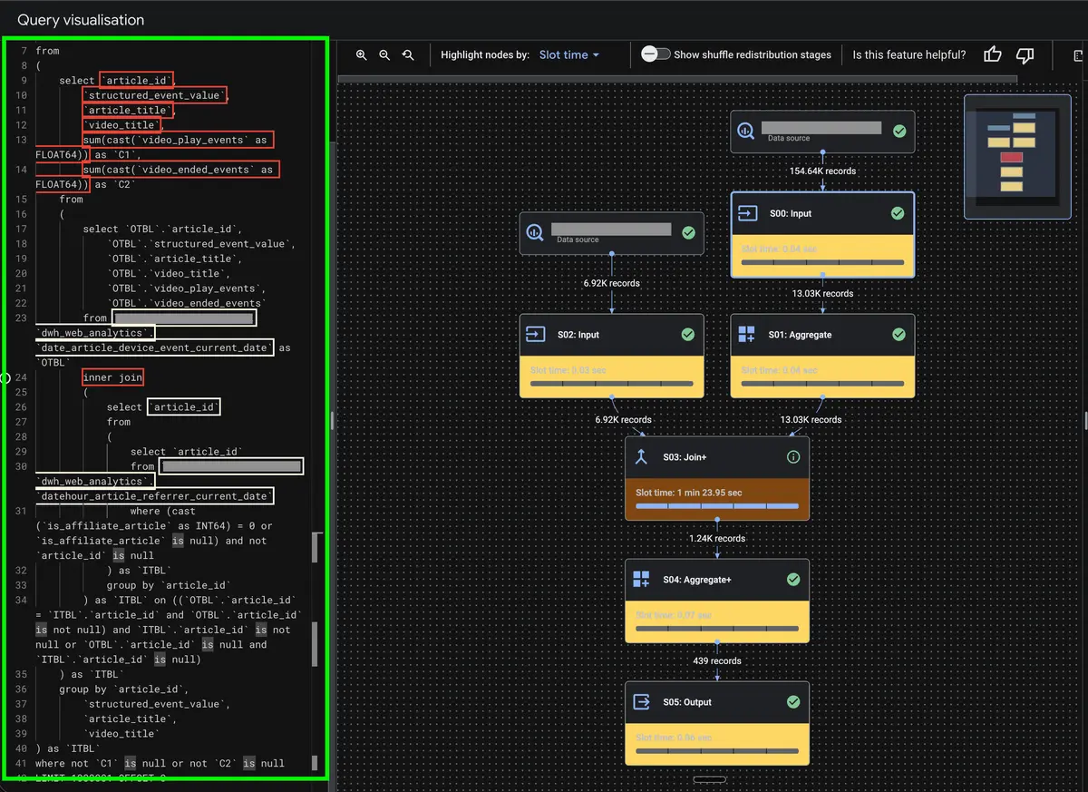
Task: Click the 13.03K records label below S01
Action: (811, 419)
